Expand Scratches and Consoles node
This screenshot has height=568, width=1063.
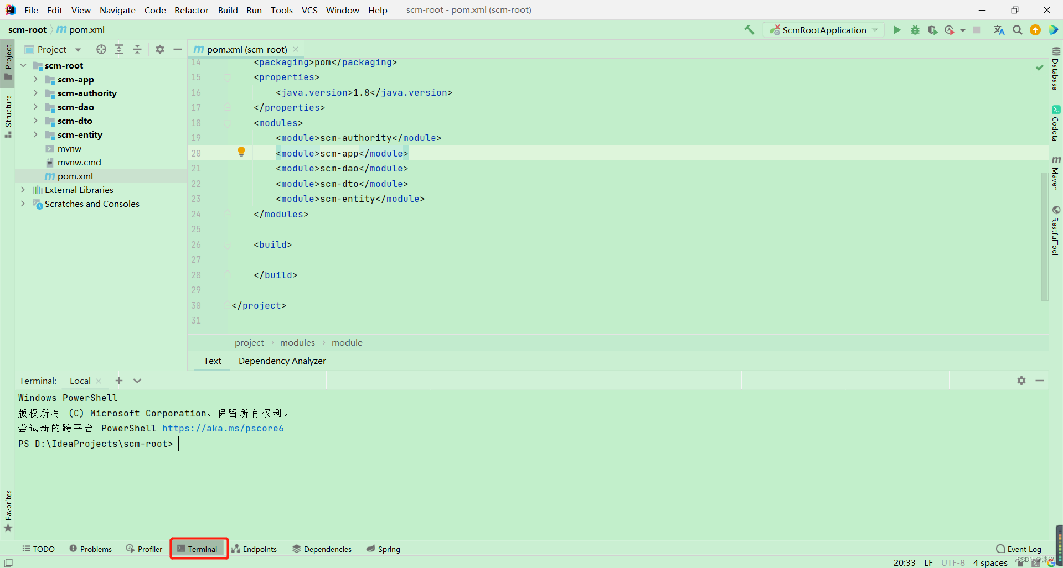[23, 204]
